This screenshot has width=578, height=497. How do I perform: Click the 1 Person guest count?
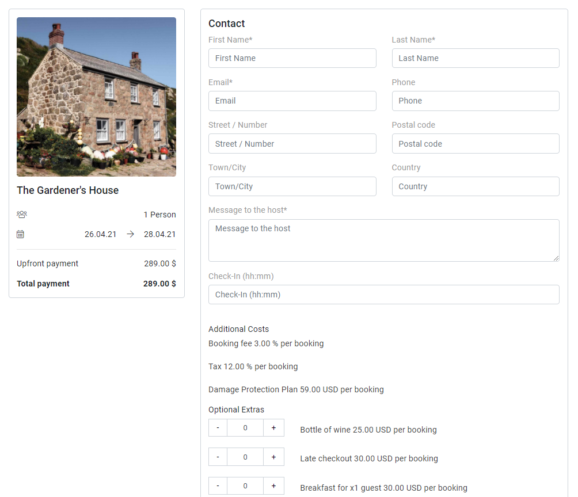point(159,215)
